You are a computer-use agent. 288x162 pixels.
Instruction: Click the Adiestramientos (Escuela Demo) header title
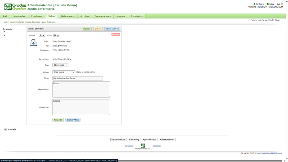pyautogui.click(x=52, y=5)
